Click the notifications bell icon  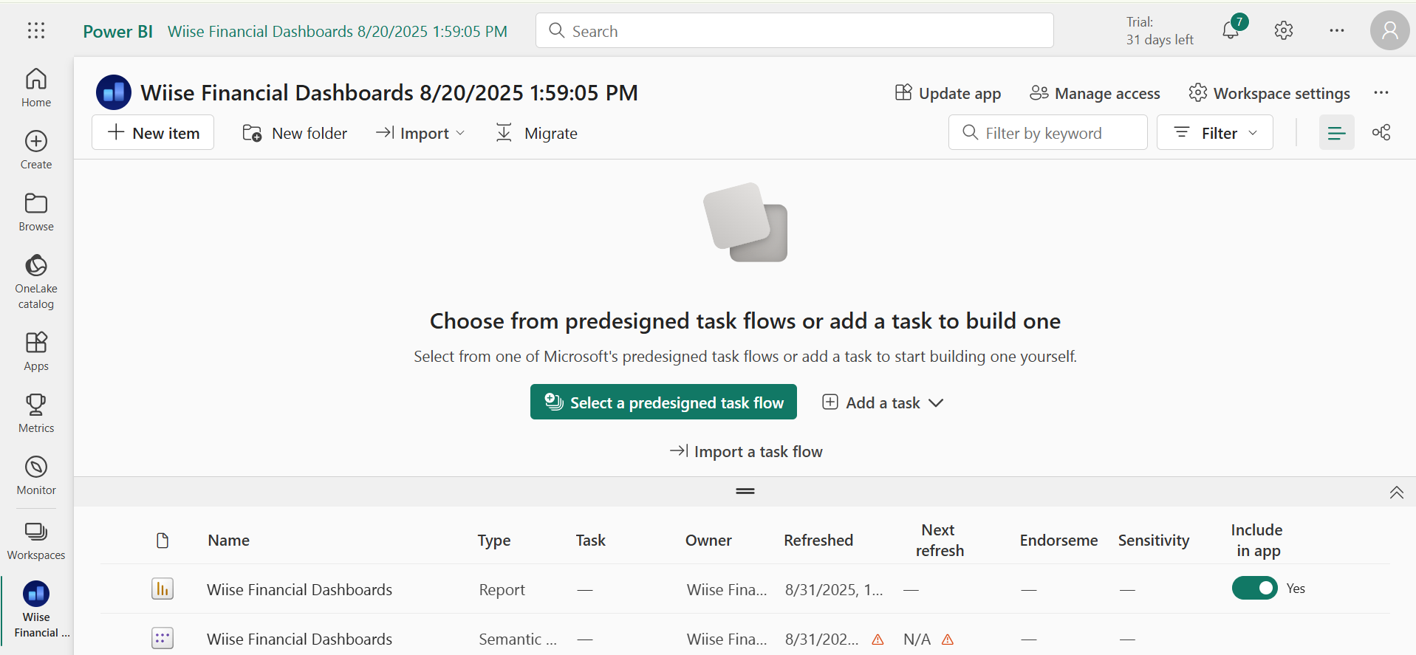(x=1231, y=30)
